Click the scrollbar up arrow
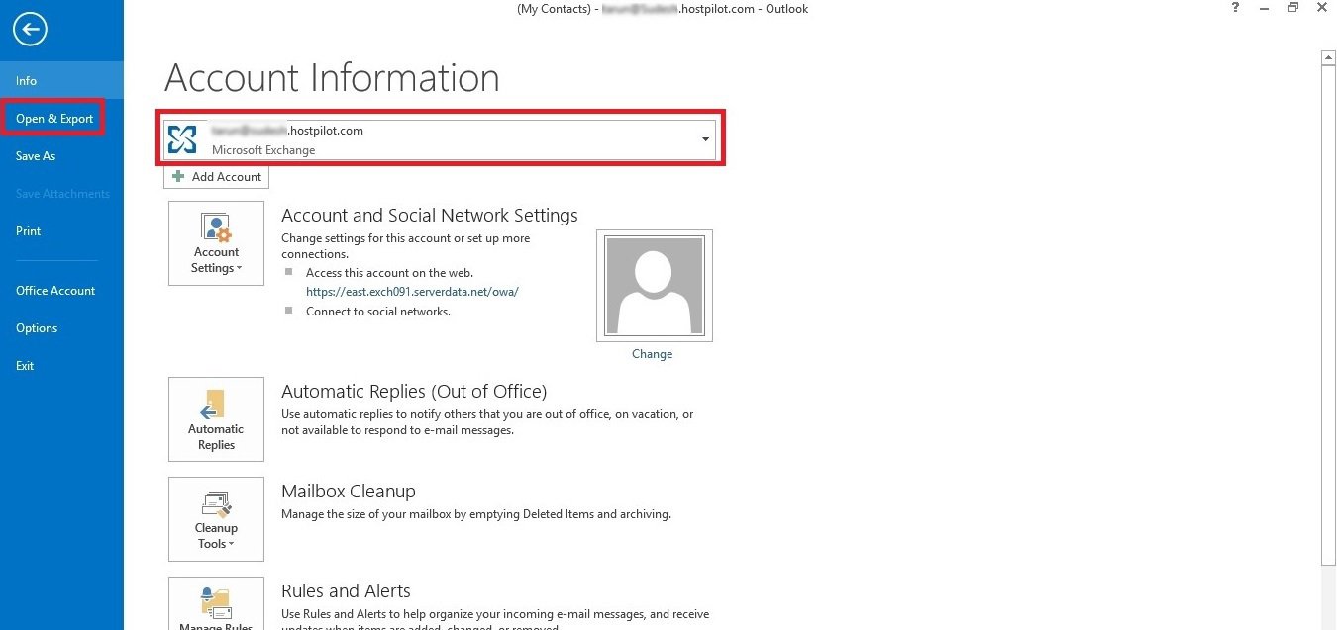 pos(1329,58)
